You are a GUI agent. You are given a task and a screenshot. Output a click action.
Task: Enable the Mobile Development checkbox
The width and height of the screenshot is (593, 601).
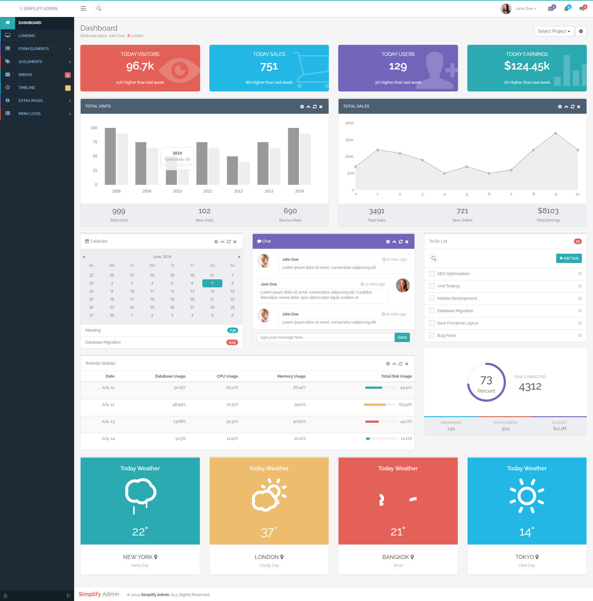click(431, 298)
